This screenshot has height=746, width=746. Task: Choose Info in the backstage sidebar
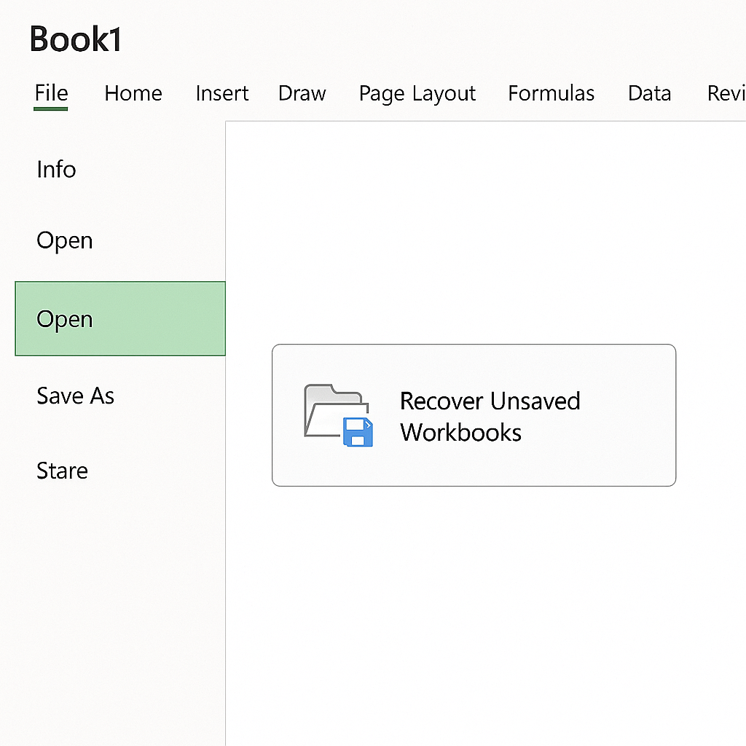pyautogui.click(x=56, y=169)
